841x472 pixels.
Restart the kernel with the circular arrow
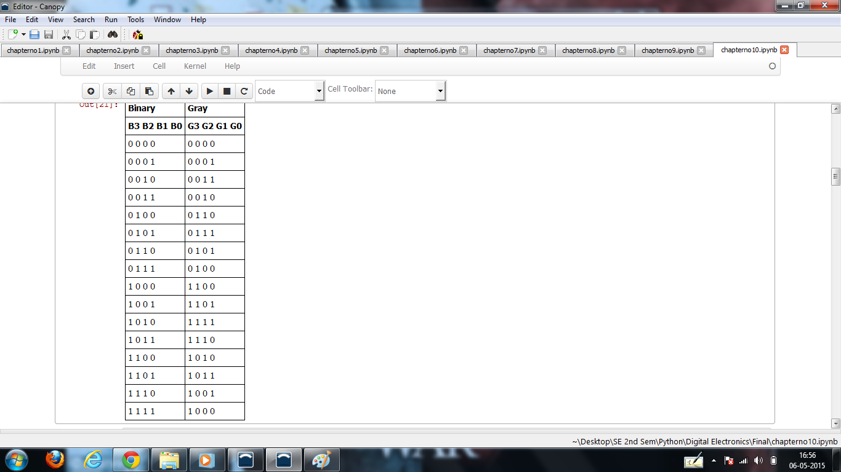tap(244, 91)
